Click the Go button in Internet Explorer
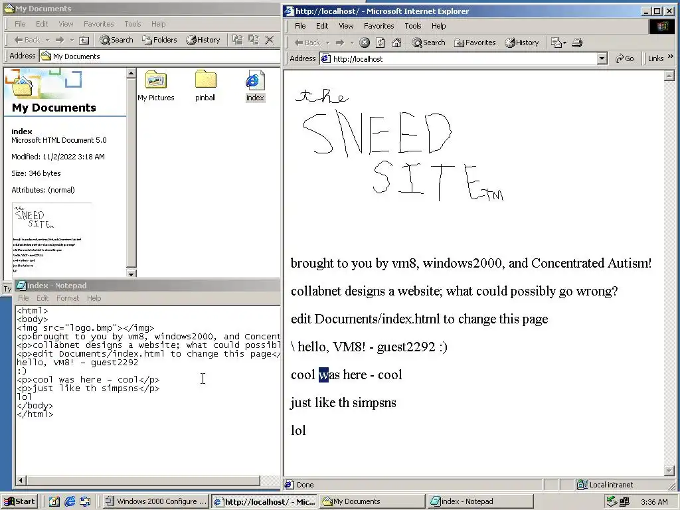 tap(625, 58)
